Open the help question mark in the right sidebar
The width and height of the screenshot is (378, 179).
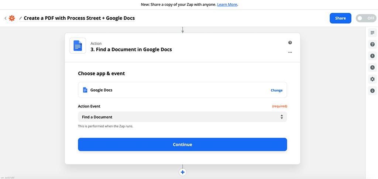click(372, 44)
